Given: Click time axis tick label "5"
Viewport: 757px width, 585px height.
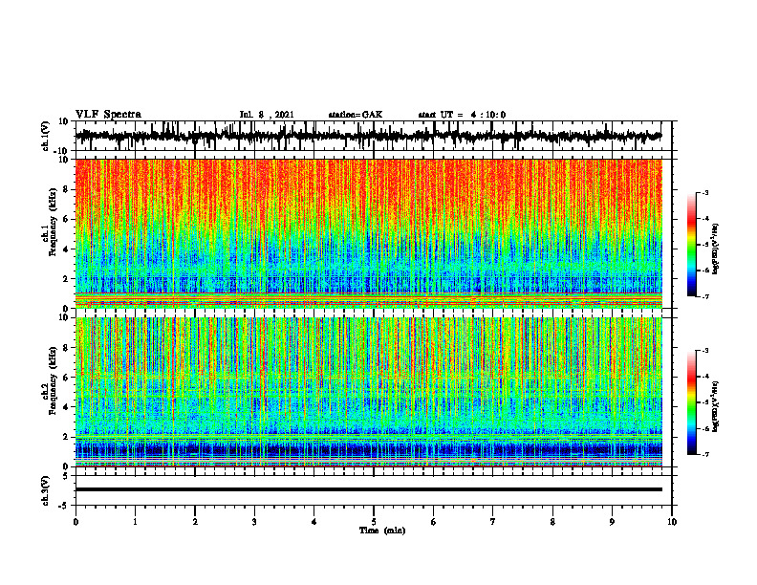Looking at the screenshot, I should [374, 522].
